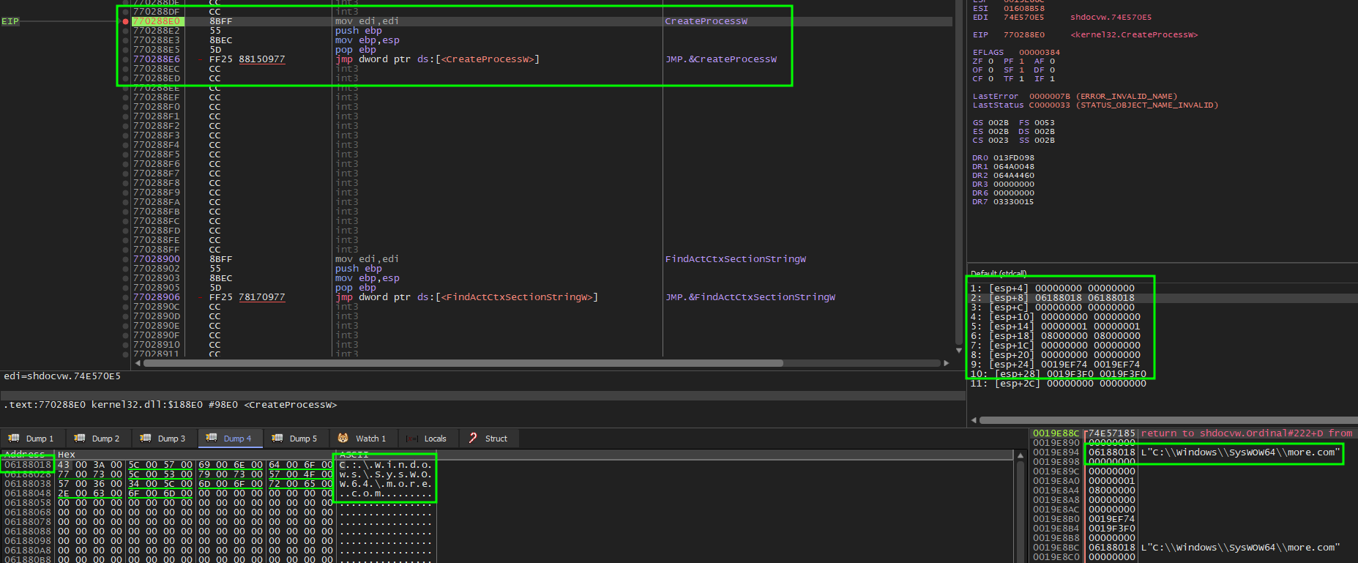
Task: Select stack entry 0019E8A4 value 08000000
Action: click(x=1193, y=491)
